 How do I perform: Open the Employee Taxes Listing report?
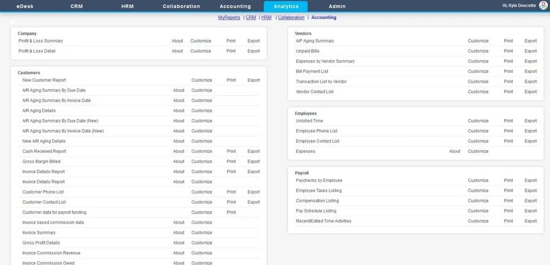tap(319, 191)
